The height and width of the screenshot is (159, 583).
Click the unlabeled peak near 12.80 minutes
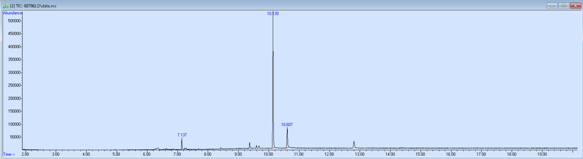click(x=354, y=144)
